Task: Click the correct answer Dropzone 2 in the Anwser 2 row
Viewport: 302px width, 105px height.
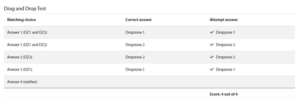Action: (135, 57)
